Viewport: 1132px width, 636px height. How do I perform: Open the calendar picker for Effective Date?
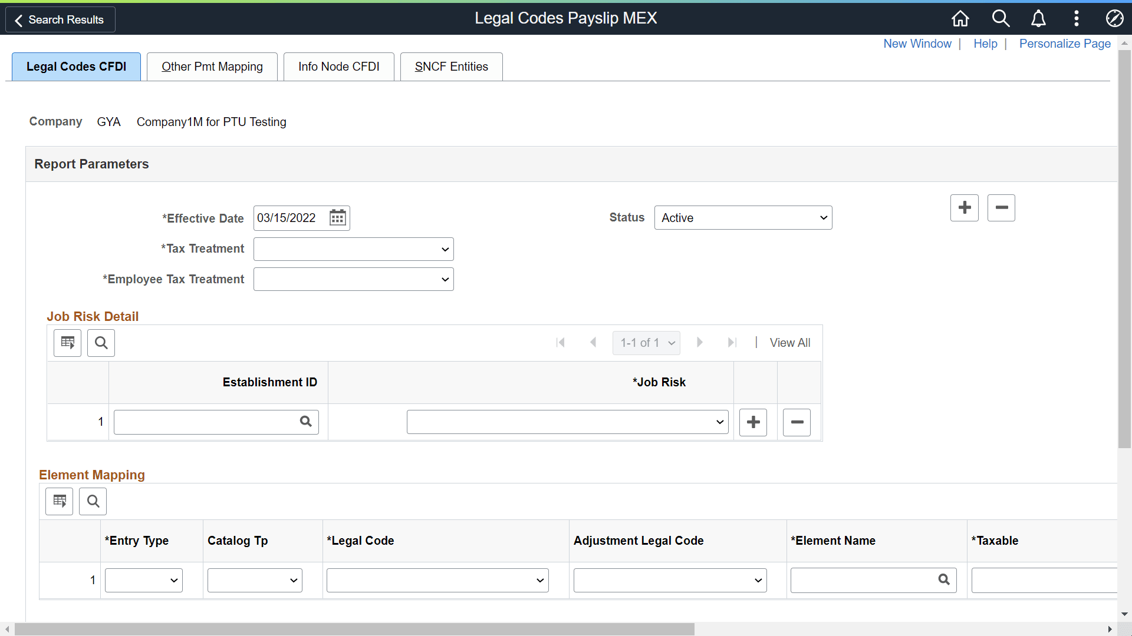coord(337,217)
